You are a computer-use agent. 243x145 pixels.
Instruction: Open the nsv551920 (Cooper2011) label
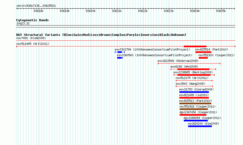click(217, 55)
